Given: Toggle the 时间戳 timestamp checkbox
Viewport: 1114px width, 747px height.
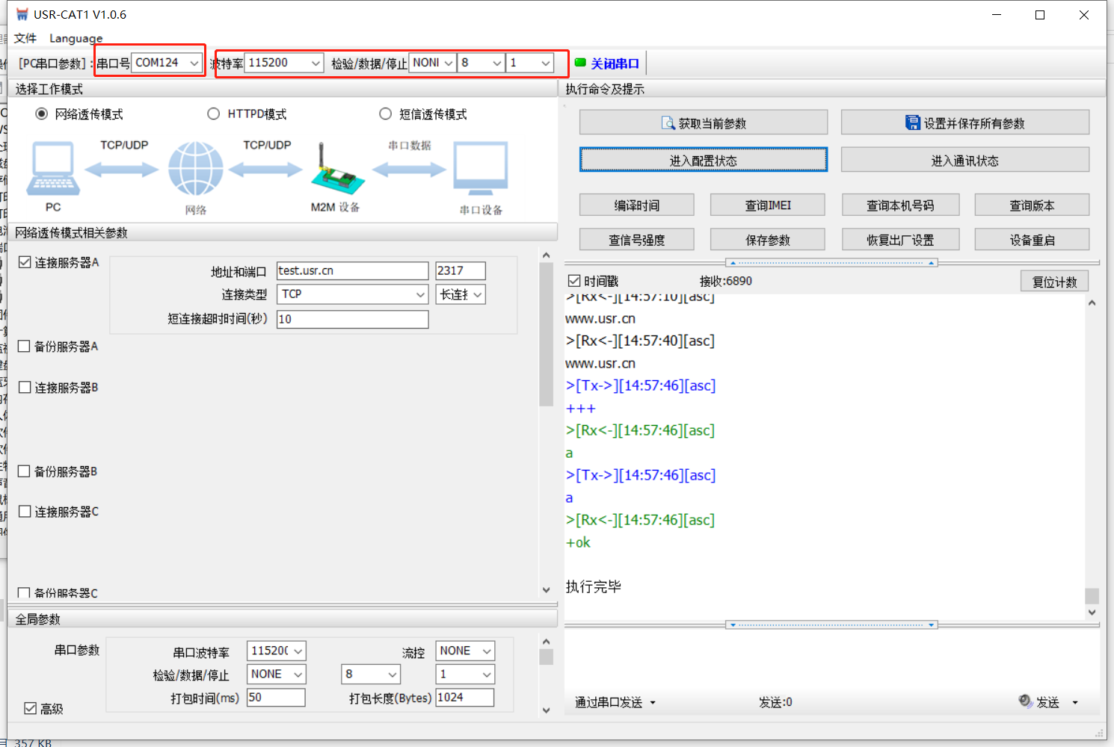Looking at the screenshot, I should (574, 281).
